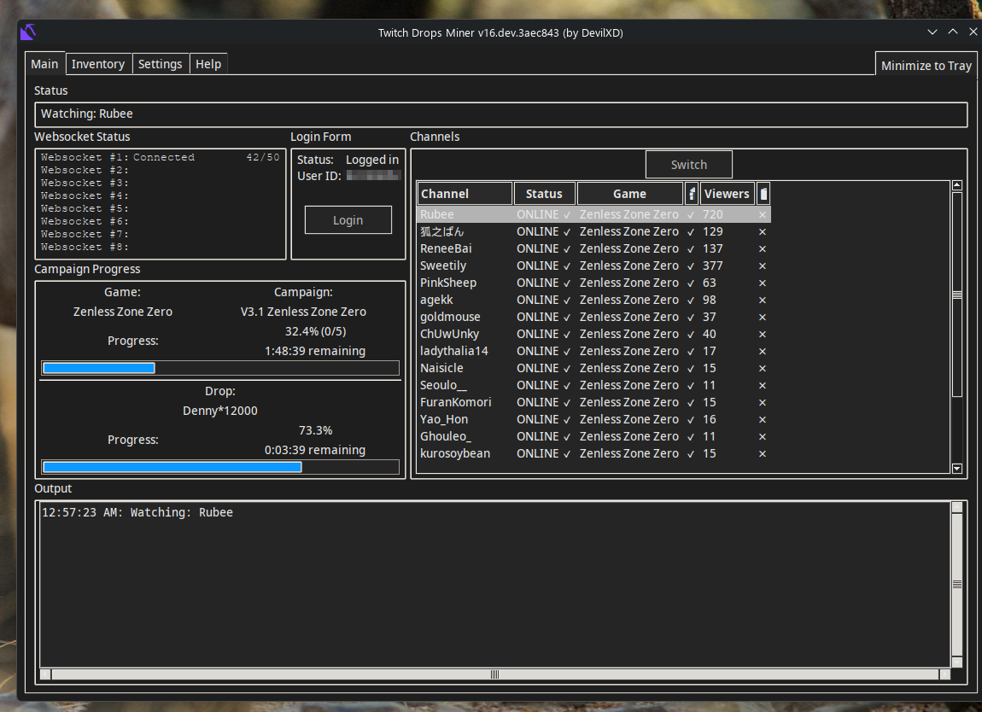
Task: Click the drops checkmark in the Sweetily row
Action: (x=691, y=266)
